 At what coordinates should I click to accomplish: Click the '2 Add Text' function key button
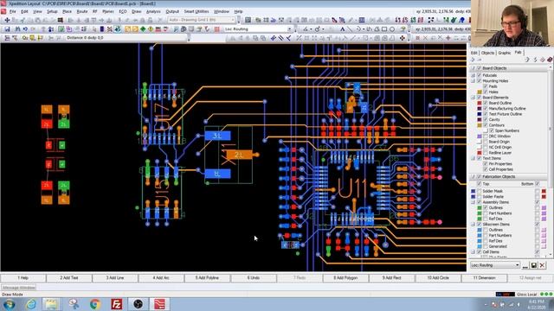69,278
